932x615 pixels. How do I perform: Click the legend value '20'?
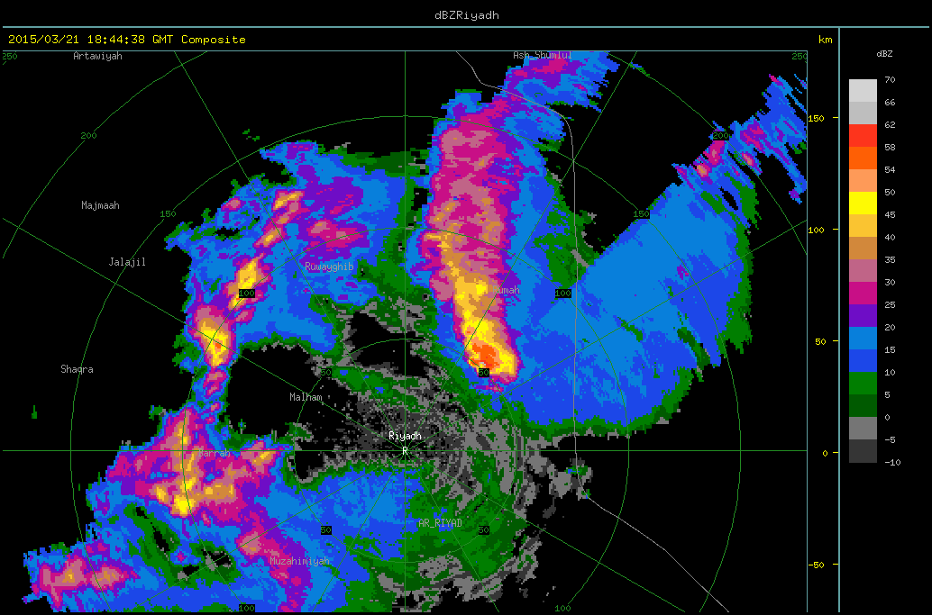click(890, 328)
